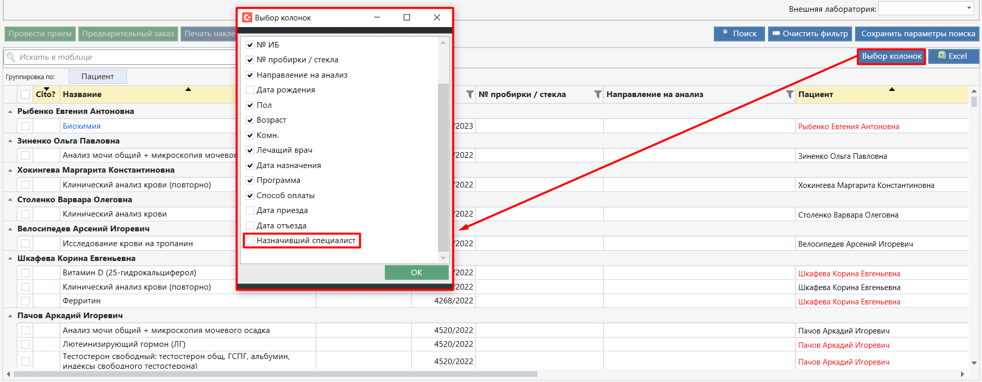Enable the Назначивший специалист checkbox

250,241
